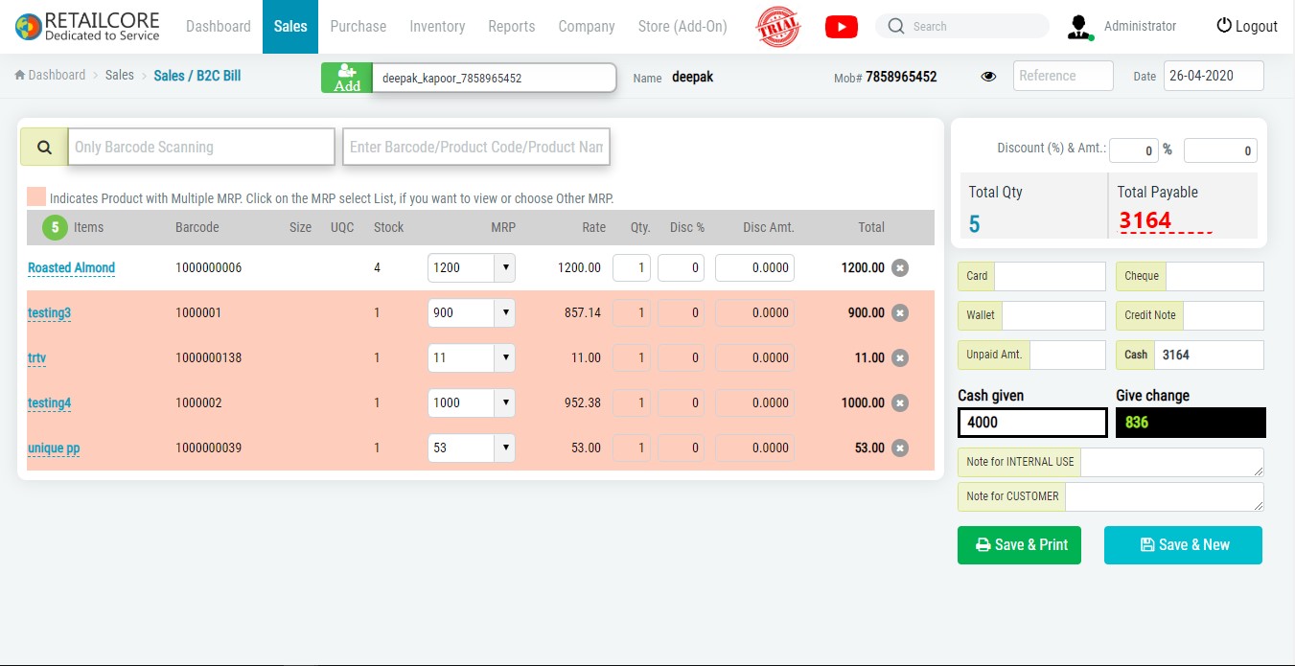Open the Purchase menu

358,26
